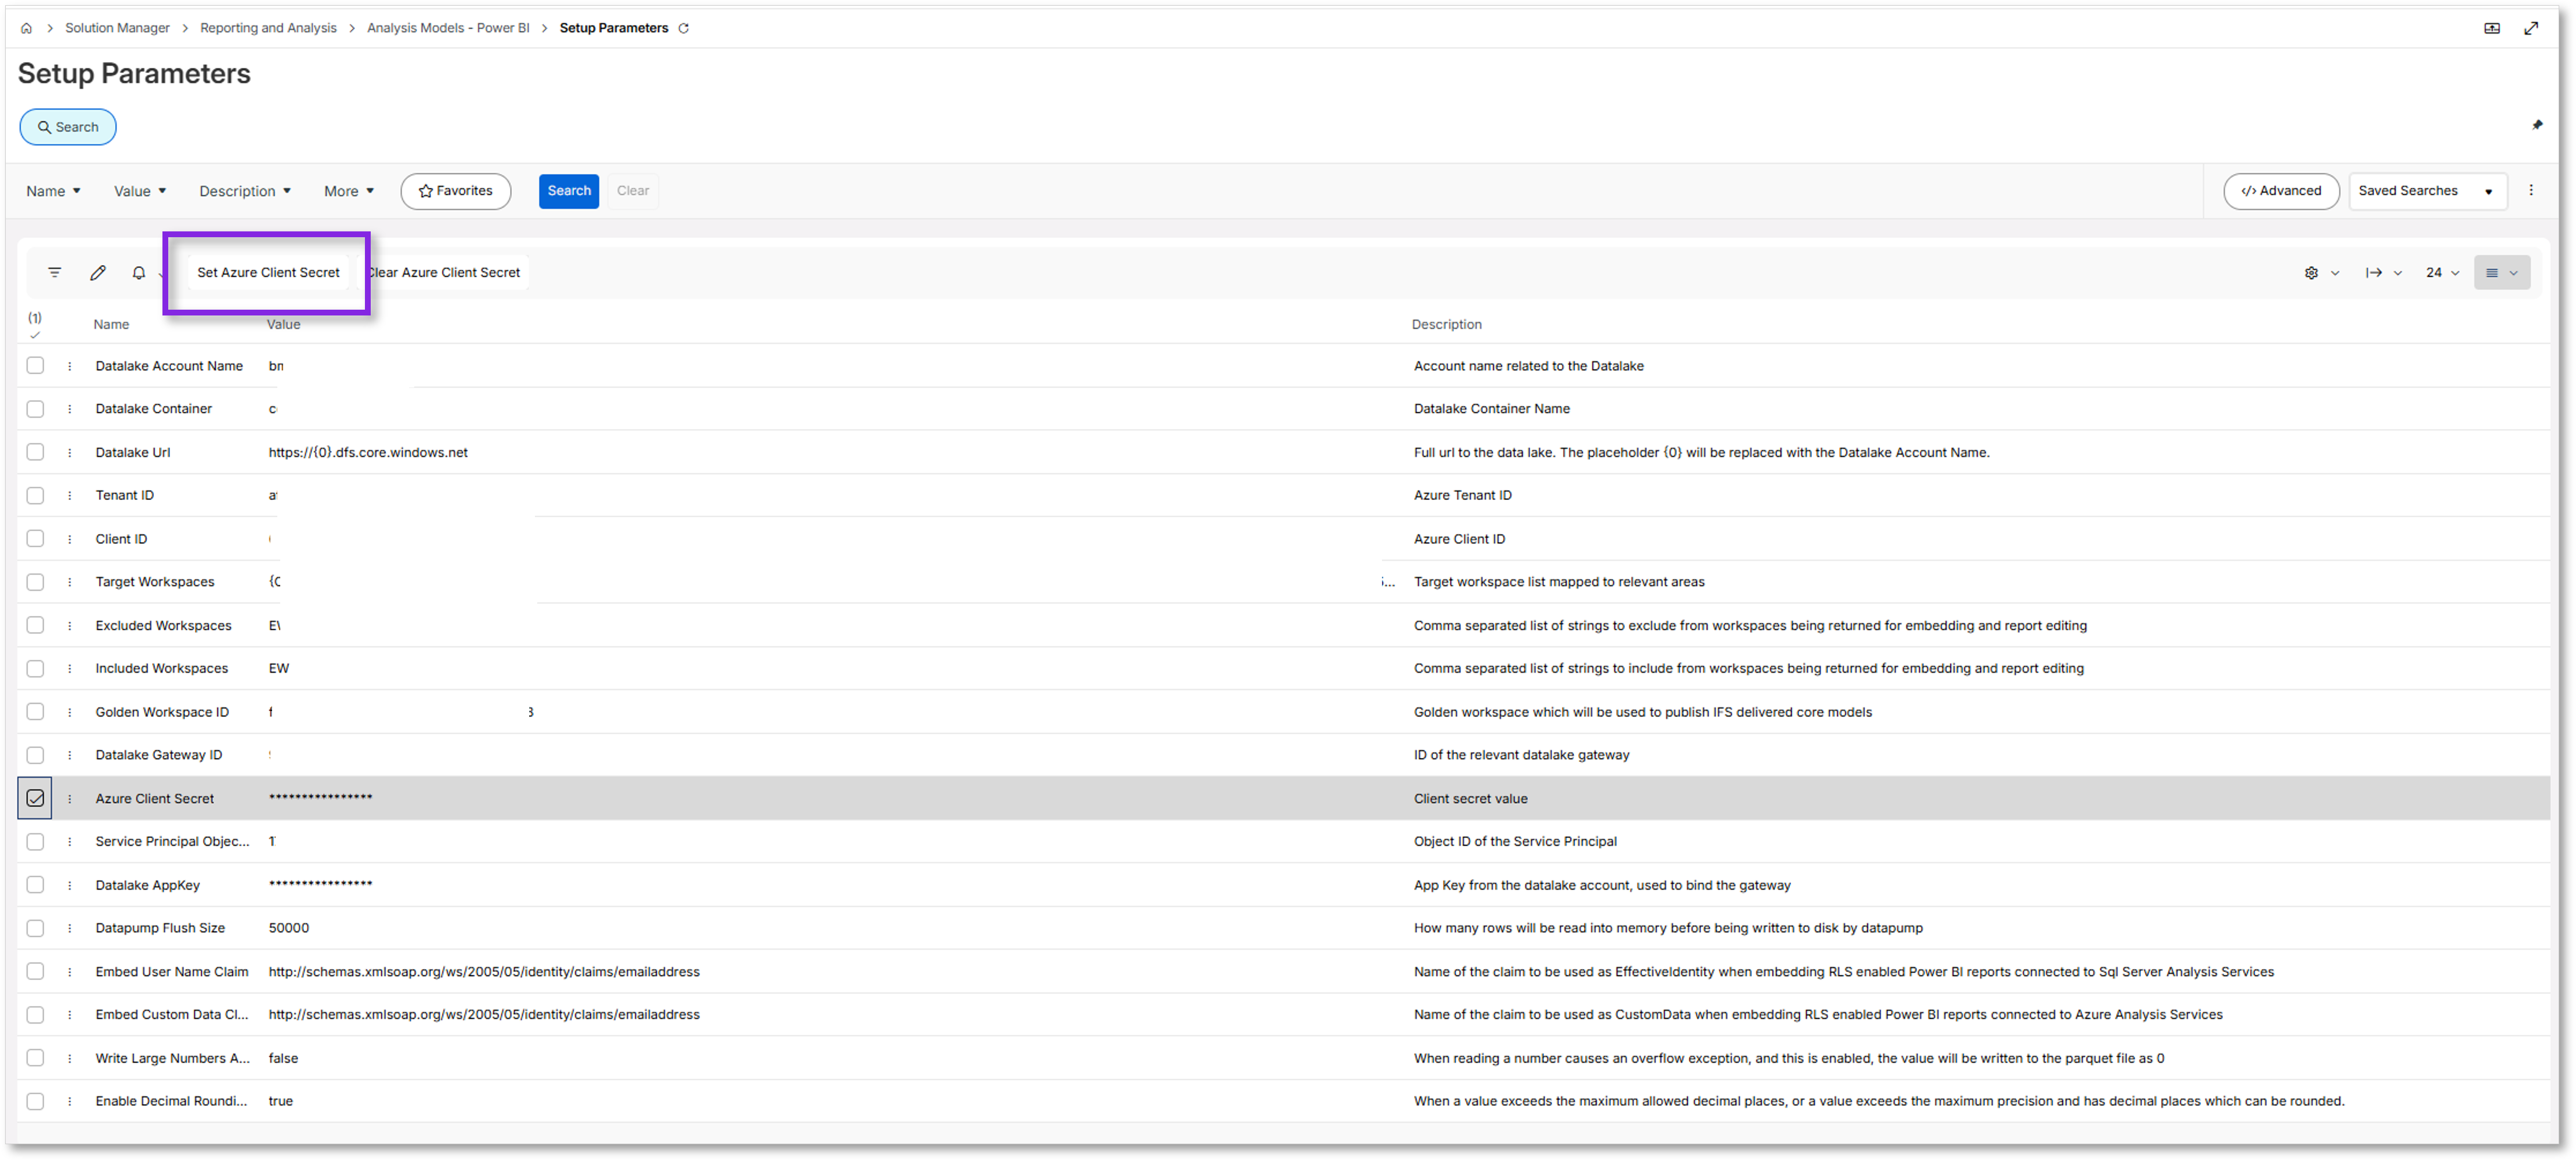Change the page size 24 dropdown
2576x1161 pixels.
click(x=2442, y=273)
